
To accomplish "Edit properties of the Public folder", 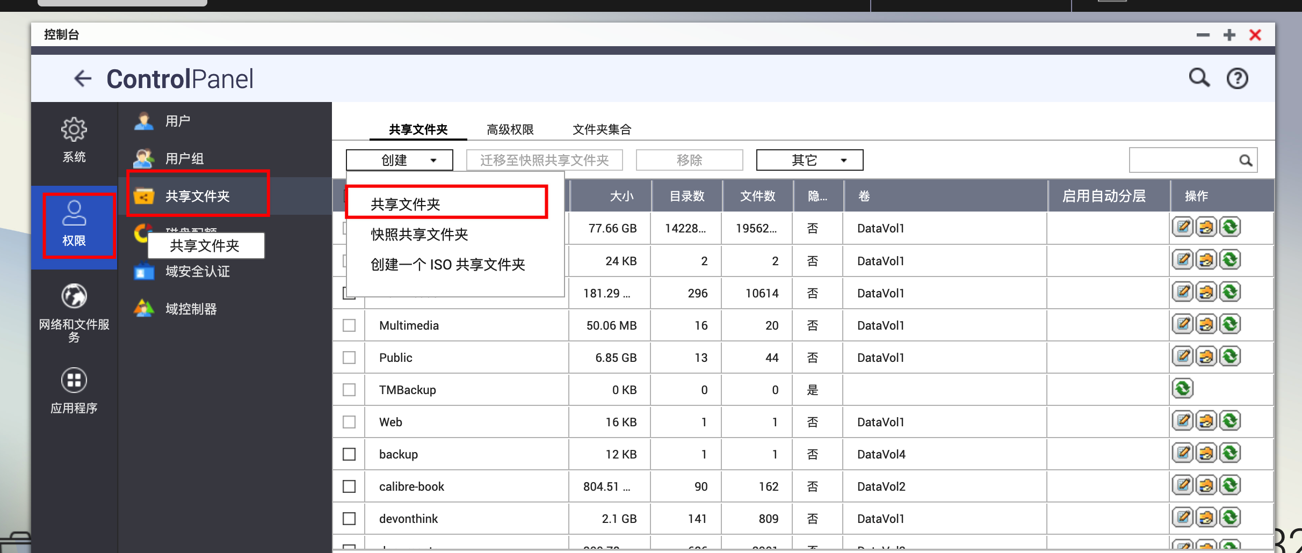I will click(1183, 356).
